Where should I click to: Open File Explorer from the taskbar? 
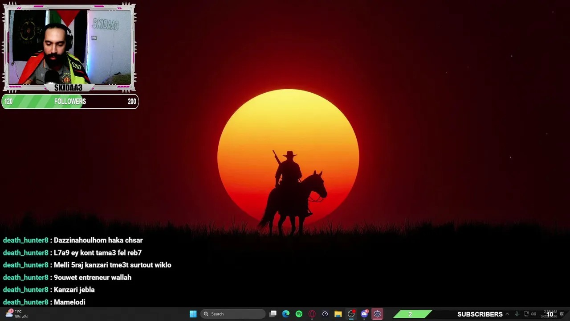tap(338, 314)
